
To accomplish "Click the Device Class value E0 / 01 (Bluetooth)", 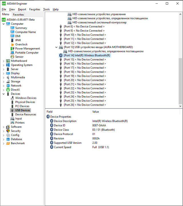I will pyautogui.click(x=104, y=130).
